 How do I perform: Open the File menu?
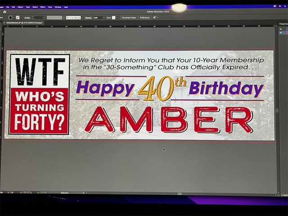coord(8,7)
